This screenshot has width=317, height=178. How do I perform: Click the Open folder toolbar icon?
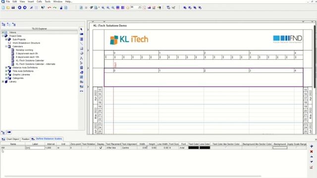(x=8, y=8)
